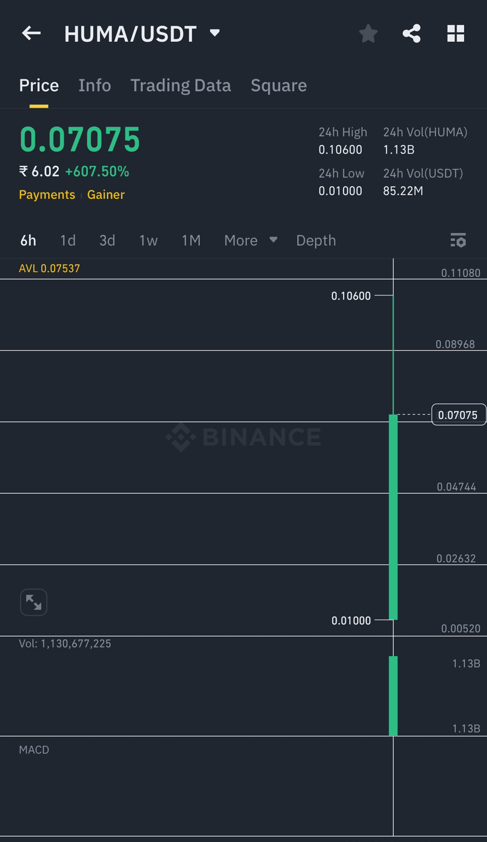Viewport: 487px width, 842px height.
Task: Show the Depth chart
Action: [x=316, y=240]
